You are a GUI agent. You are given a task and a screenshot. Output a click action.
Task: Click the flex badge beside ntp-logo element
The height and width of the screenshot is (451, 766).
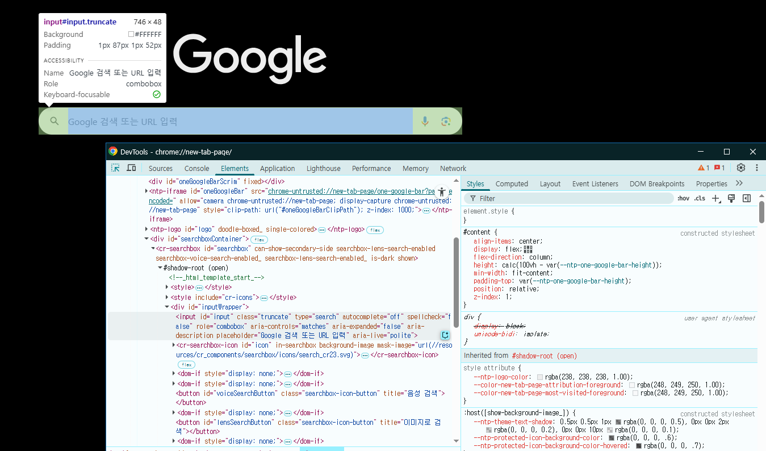[x=374, y=229]
